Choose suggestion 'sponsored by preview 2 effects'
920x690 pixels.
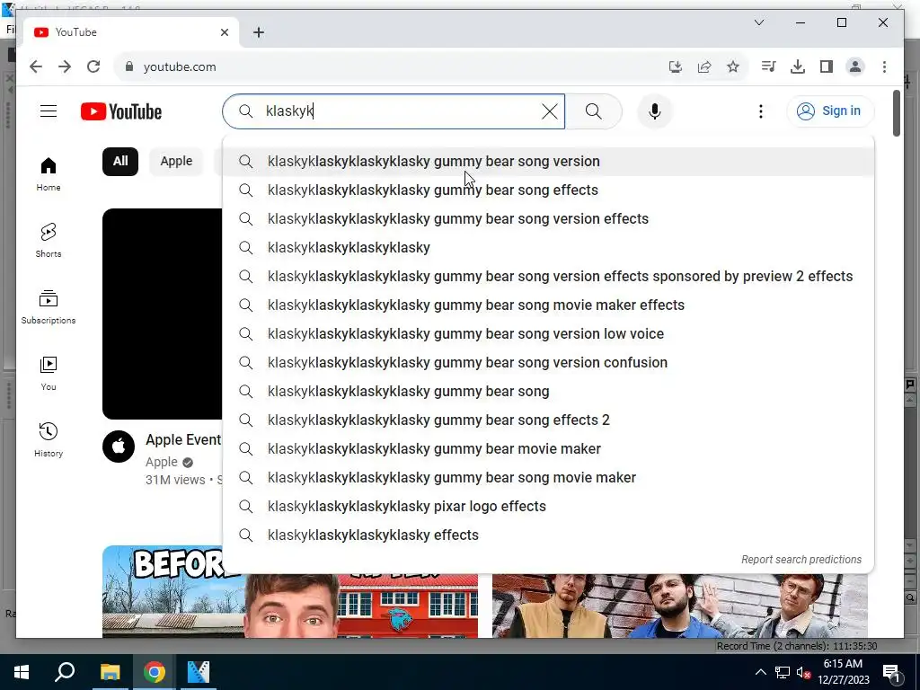coord(549,277)
